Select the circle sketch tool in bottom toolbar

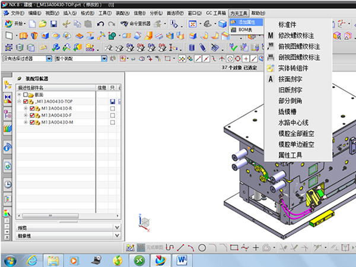[202, 247]
